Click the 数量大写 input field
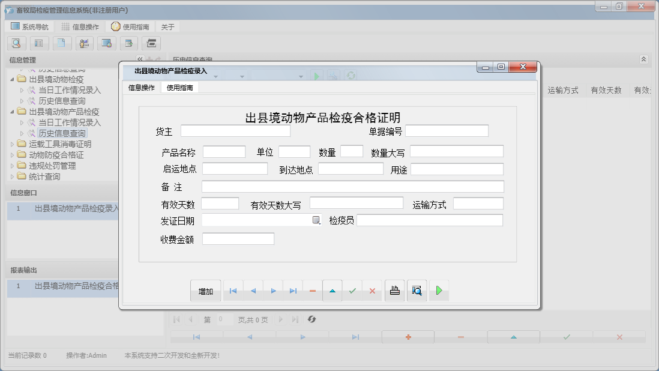Screen dimensions: 659x371 point(457,152)
